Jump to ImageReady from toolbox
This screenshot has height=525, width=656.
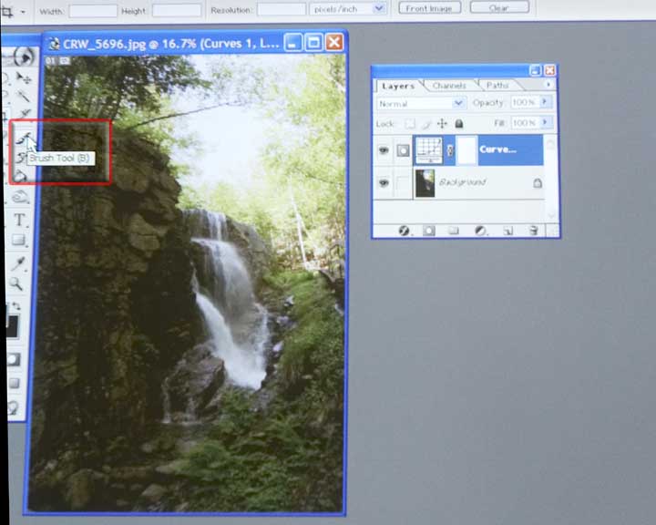tap(14, 407)
